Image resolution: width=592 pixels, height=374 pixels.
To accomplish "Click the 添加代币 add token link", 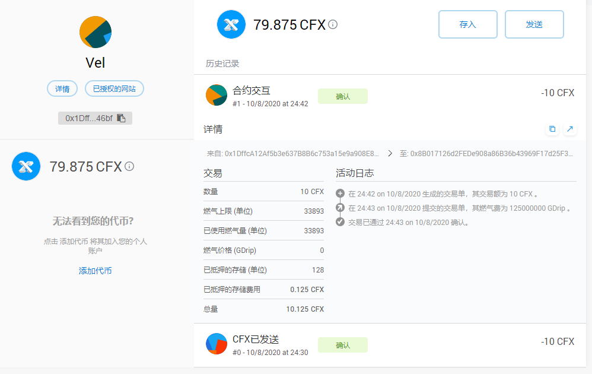I will pyautogui.click(x=95, y=271).
